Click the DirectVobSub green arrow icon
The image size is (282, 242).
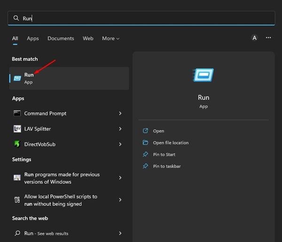tap(17, 144)
